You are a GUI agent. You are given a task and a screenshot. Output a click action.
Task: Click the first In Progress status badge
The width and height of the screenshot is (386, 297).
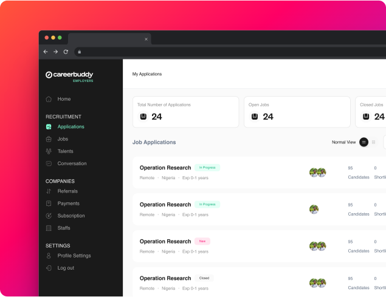pyautogui.click(x=207, y=168)
